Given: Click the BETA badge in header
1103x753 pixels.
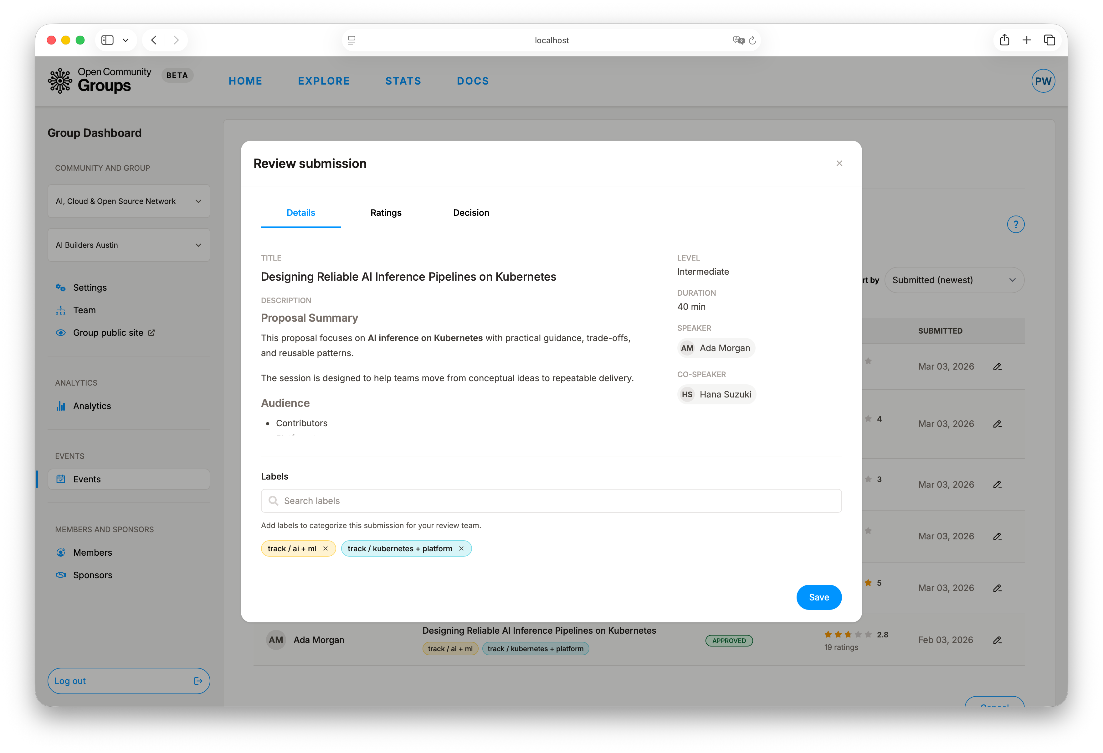Looking at the screenshot, I should click(x=177, y=75).
